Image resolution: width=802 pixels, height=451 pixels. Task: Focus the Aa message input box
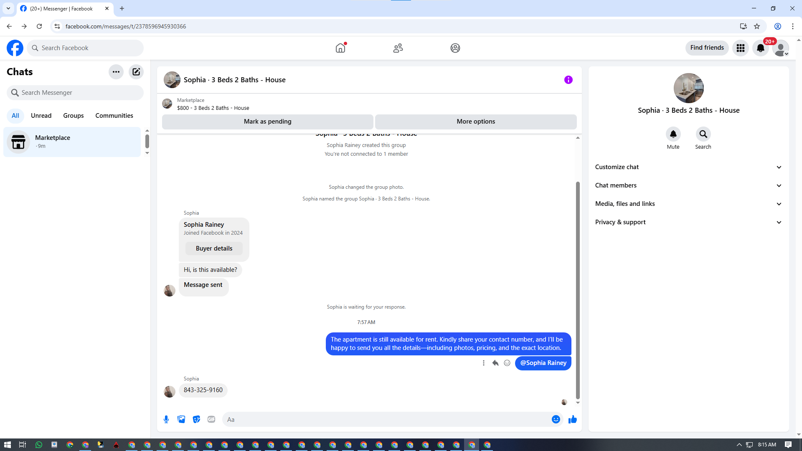[387, 419]
